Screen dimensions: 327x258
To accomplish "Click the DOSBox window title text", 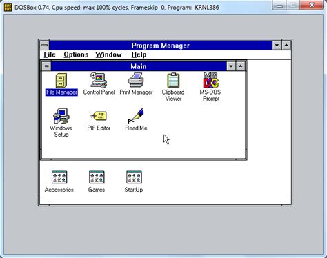I will tap(117, 8).
